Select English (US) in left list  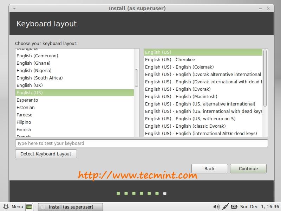point(74,92)
